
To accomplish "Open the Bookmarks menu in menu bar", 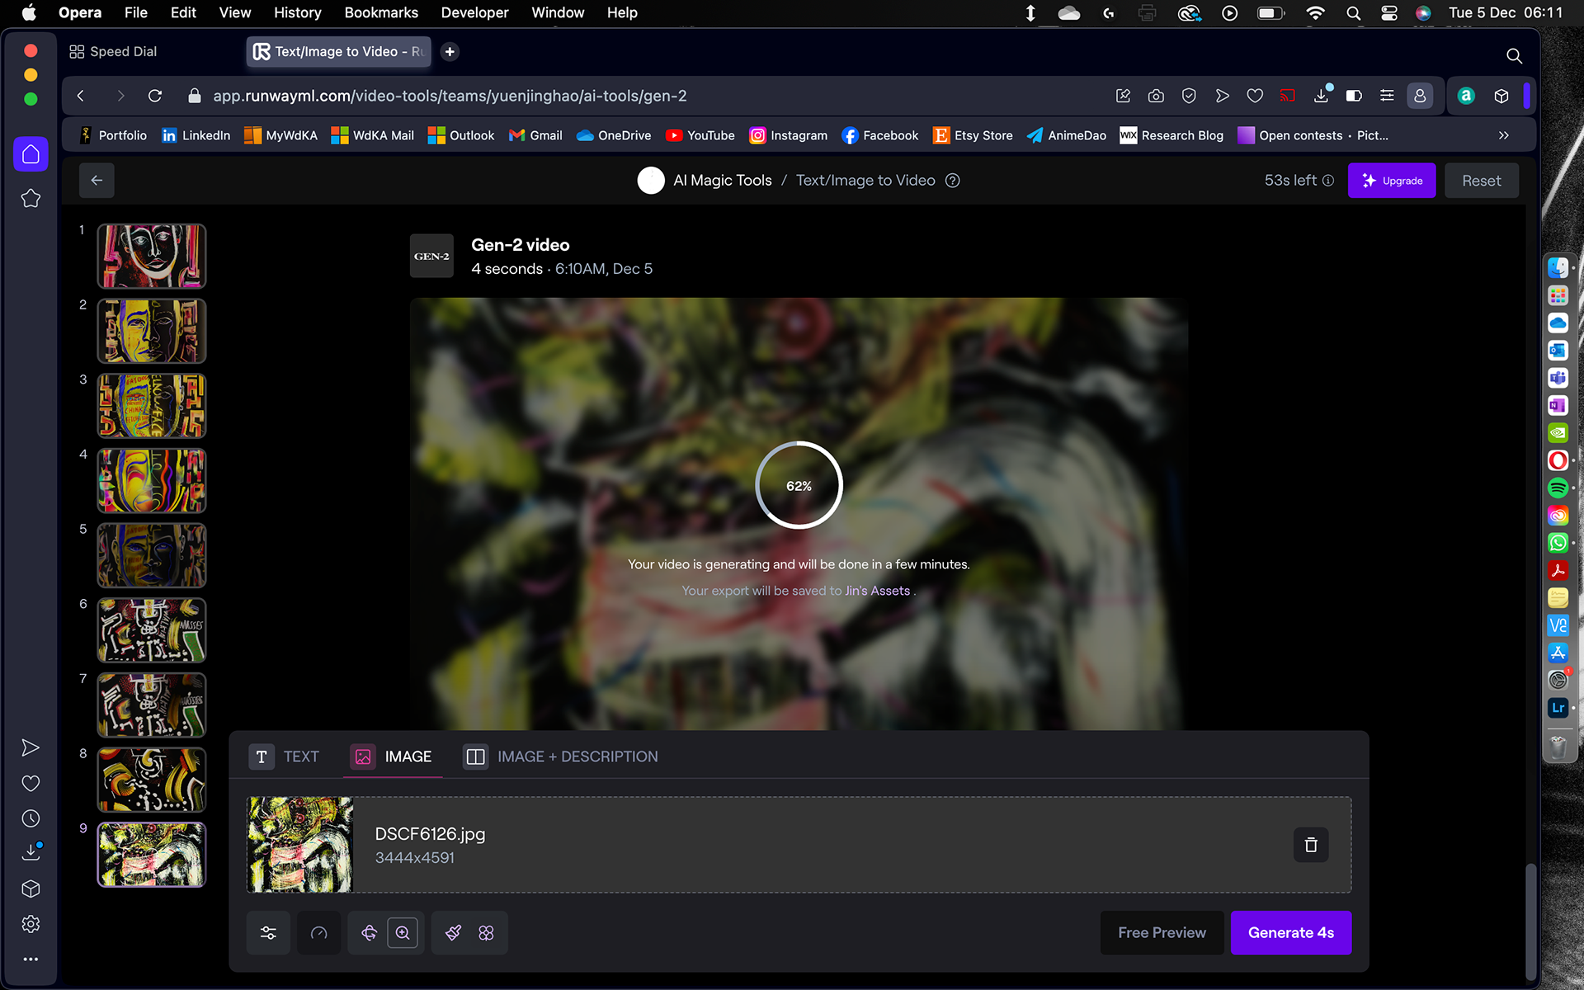I will pyautogui.click(x=381, y=12).
